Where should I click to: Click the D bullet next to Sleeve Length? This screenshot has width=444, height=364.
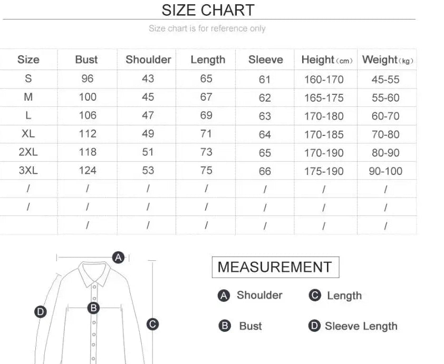click(x=314, y=326)
